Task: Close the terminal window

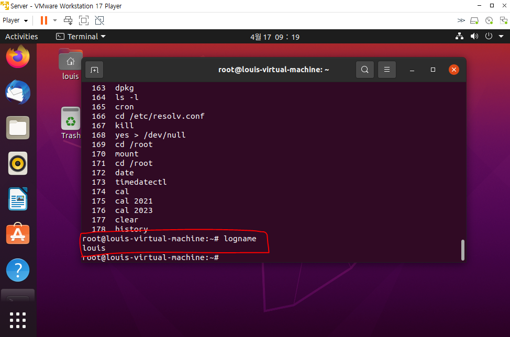Action: 454,70
